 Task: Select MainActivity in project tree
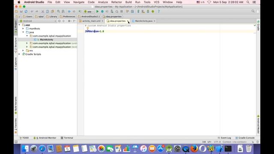(47, 39)
